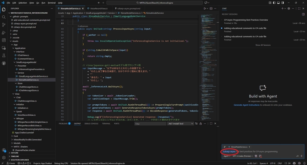Expand the OUTLINE section
The image size is (307, 165).
[x=15, y=153]
